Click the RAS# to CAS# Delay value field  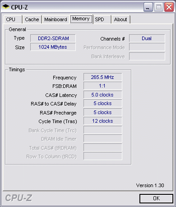pos(103,103)
